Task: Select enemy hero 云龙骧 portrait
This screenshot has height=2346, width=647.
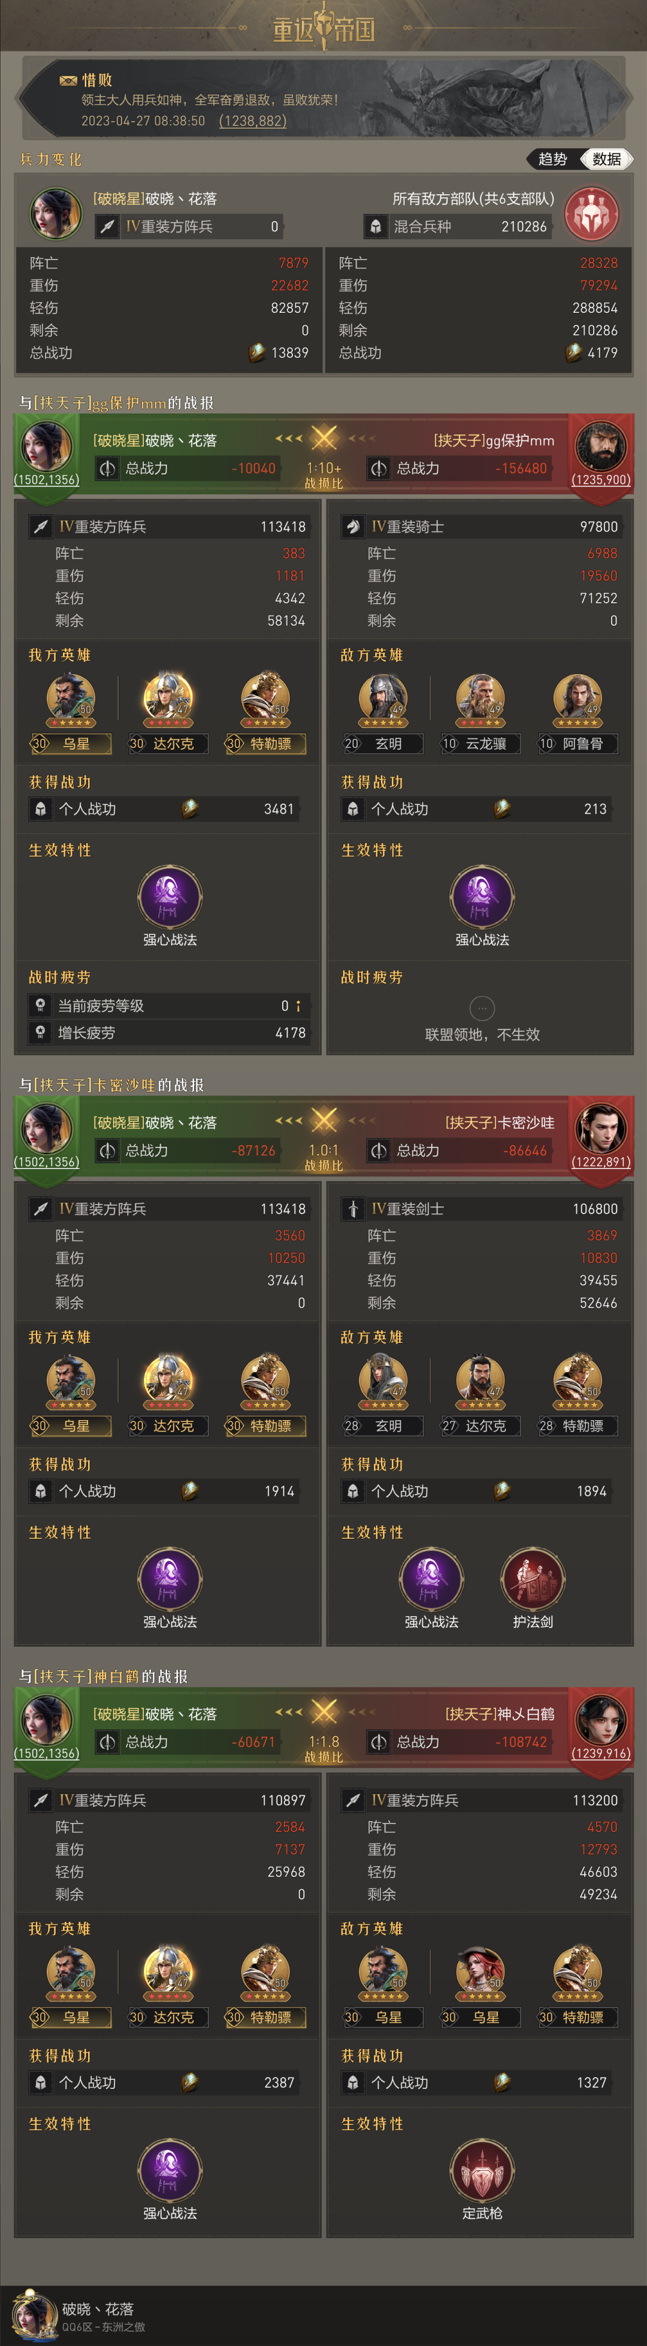Action: (480, 699)
